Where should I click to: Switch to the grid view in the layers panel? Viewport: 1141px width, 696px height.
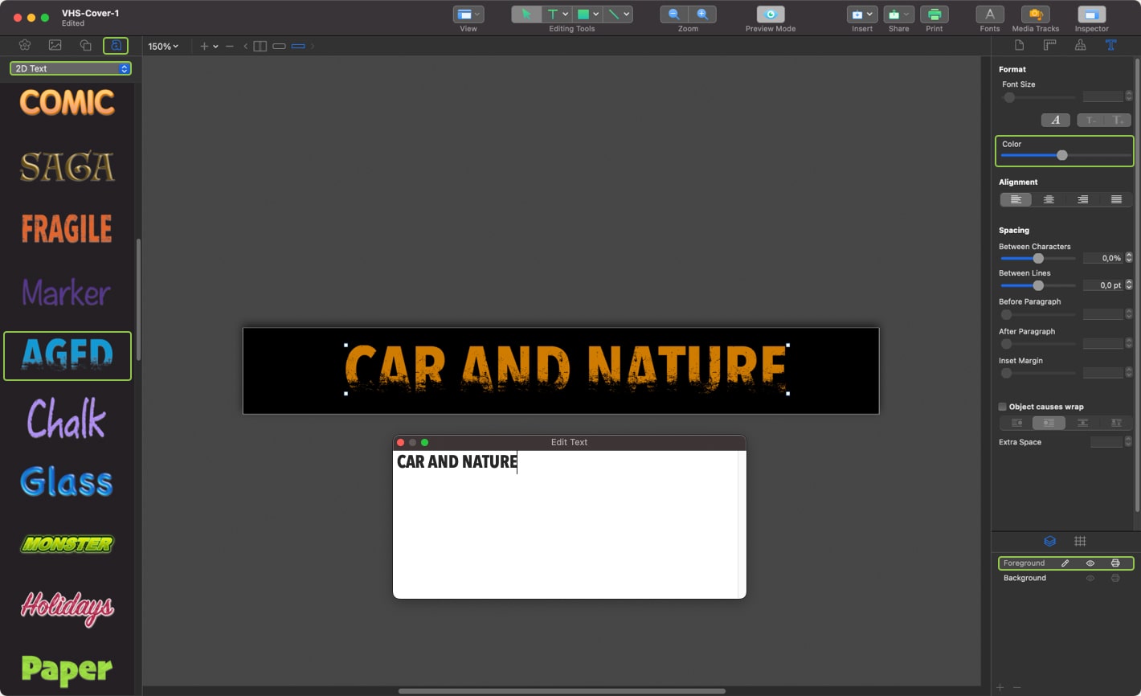1081,541
